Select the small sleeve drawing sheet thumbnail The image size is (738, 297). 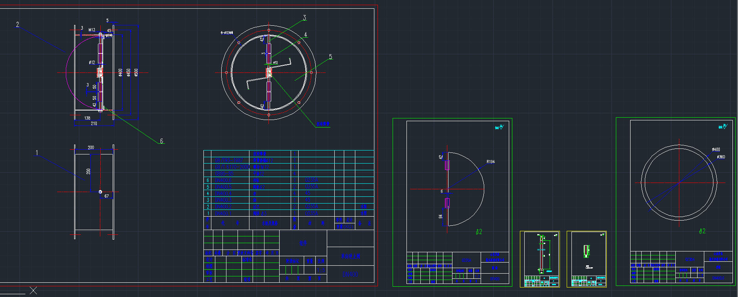(x=587, y=259)
